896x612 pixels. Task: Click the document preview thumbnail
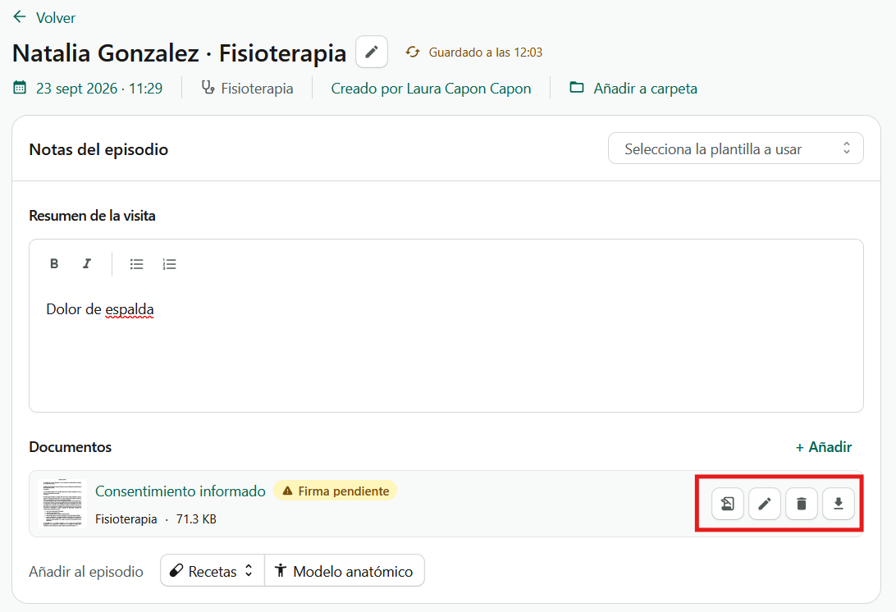(x=62, y=504)
